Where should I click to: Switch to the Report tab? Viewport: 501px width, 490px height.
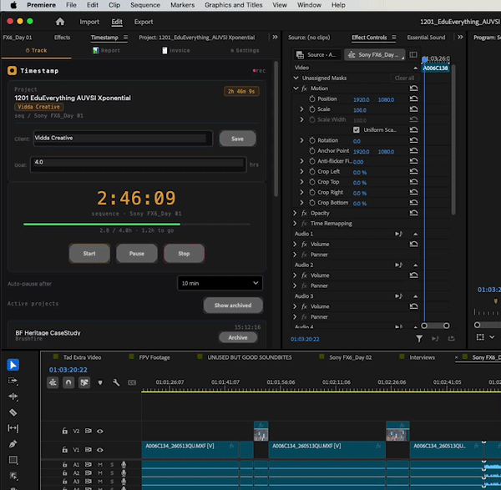click(106, 50)
